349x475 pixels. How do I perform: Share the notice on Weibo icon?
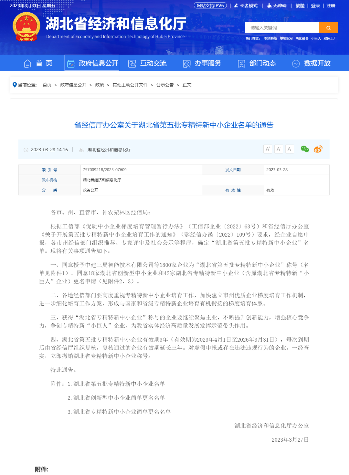coord(318,149)
